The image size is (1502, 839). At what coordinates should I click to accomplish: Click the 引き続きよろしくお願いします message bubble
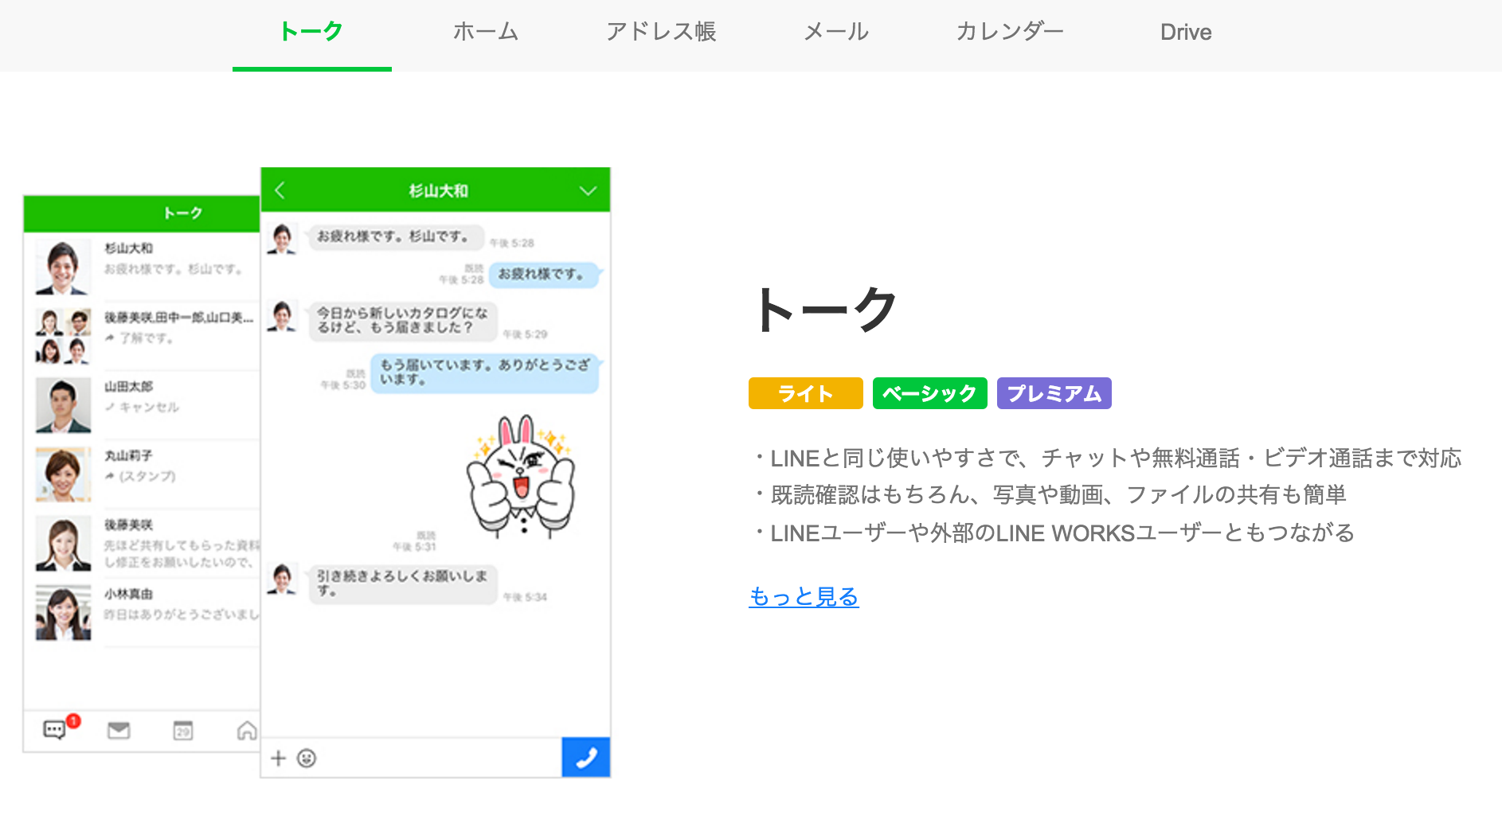click(x=403, y=583)
